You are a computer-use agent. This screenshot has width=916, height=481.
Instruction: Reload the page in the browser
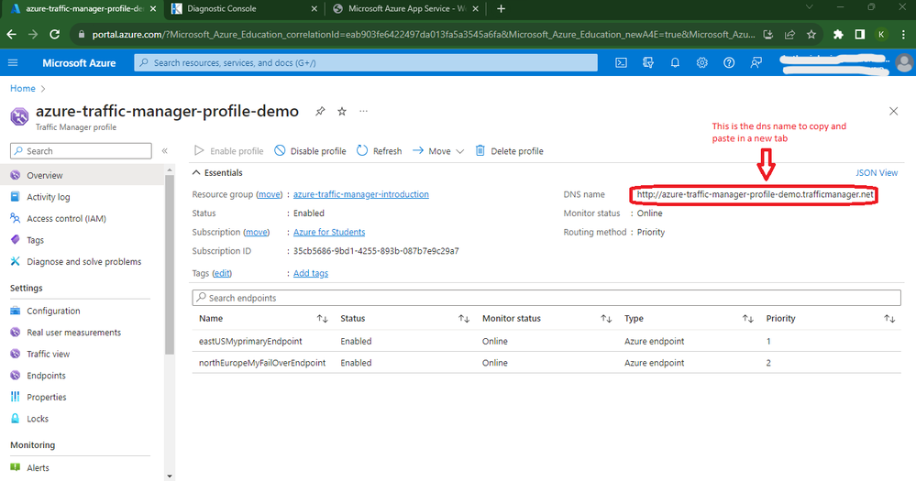(x=54, y=35)
